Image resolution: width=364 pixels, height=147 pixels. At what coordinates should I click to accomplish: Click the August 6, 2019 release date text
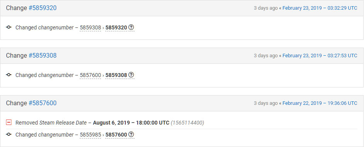(x=131, y=123)
